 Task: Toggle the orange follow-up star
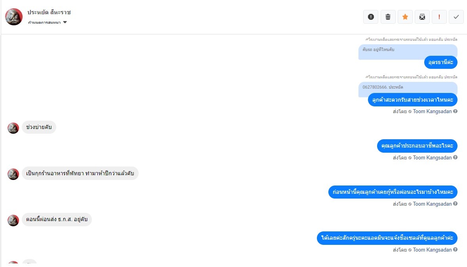point(405,17)
